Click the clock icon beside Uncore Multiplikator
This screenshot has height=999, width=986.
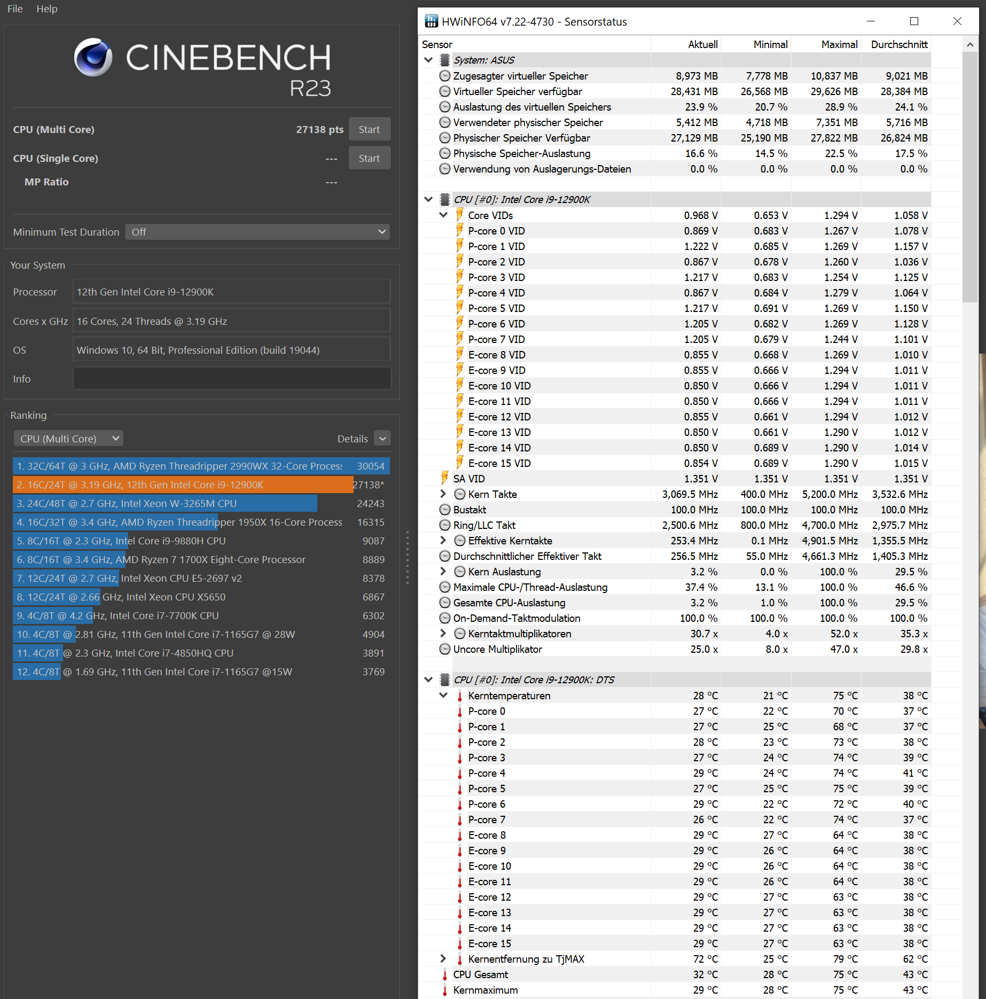[x=444, y=649]
